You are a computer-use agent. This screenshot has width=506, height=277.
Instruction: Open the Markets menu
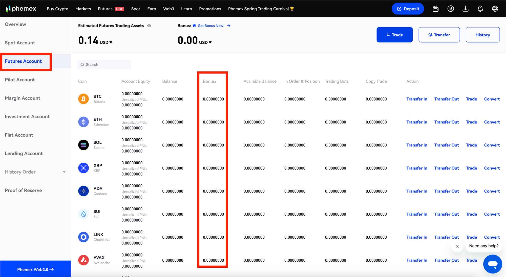(x=83, y=9)
